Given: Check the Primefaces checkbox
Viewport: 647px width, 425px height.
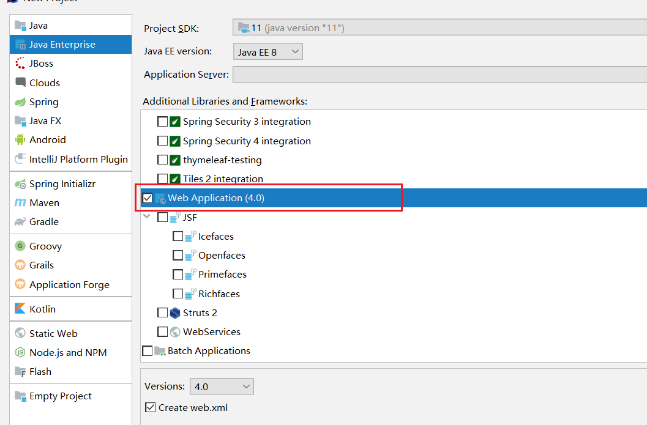Looking at the screenshot, I should point(178,275).
